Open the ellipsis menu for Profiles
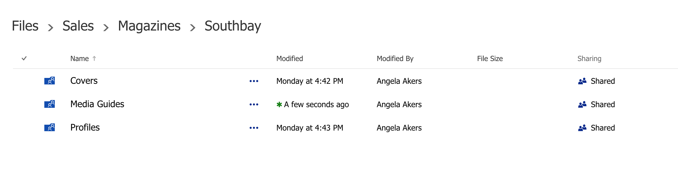This screenshot has height=176, width=678. pyautogui.click(x=254, y=128)
